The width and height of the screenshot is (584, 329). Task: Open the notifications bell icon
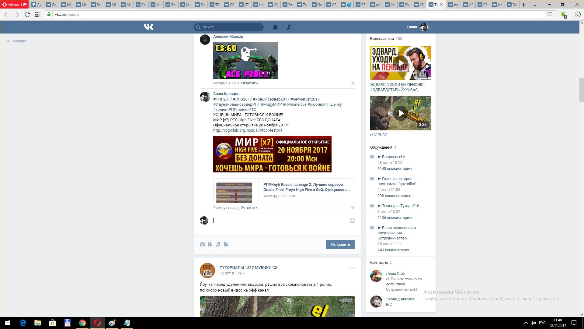[x=275, y=27]
